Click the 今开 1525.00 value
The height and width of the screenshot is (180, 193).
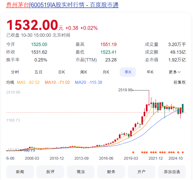coord(39,44)
